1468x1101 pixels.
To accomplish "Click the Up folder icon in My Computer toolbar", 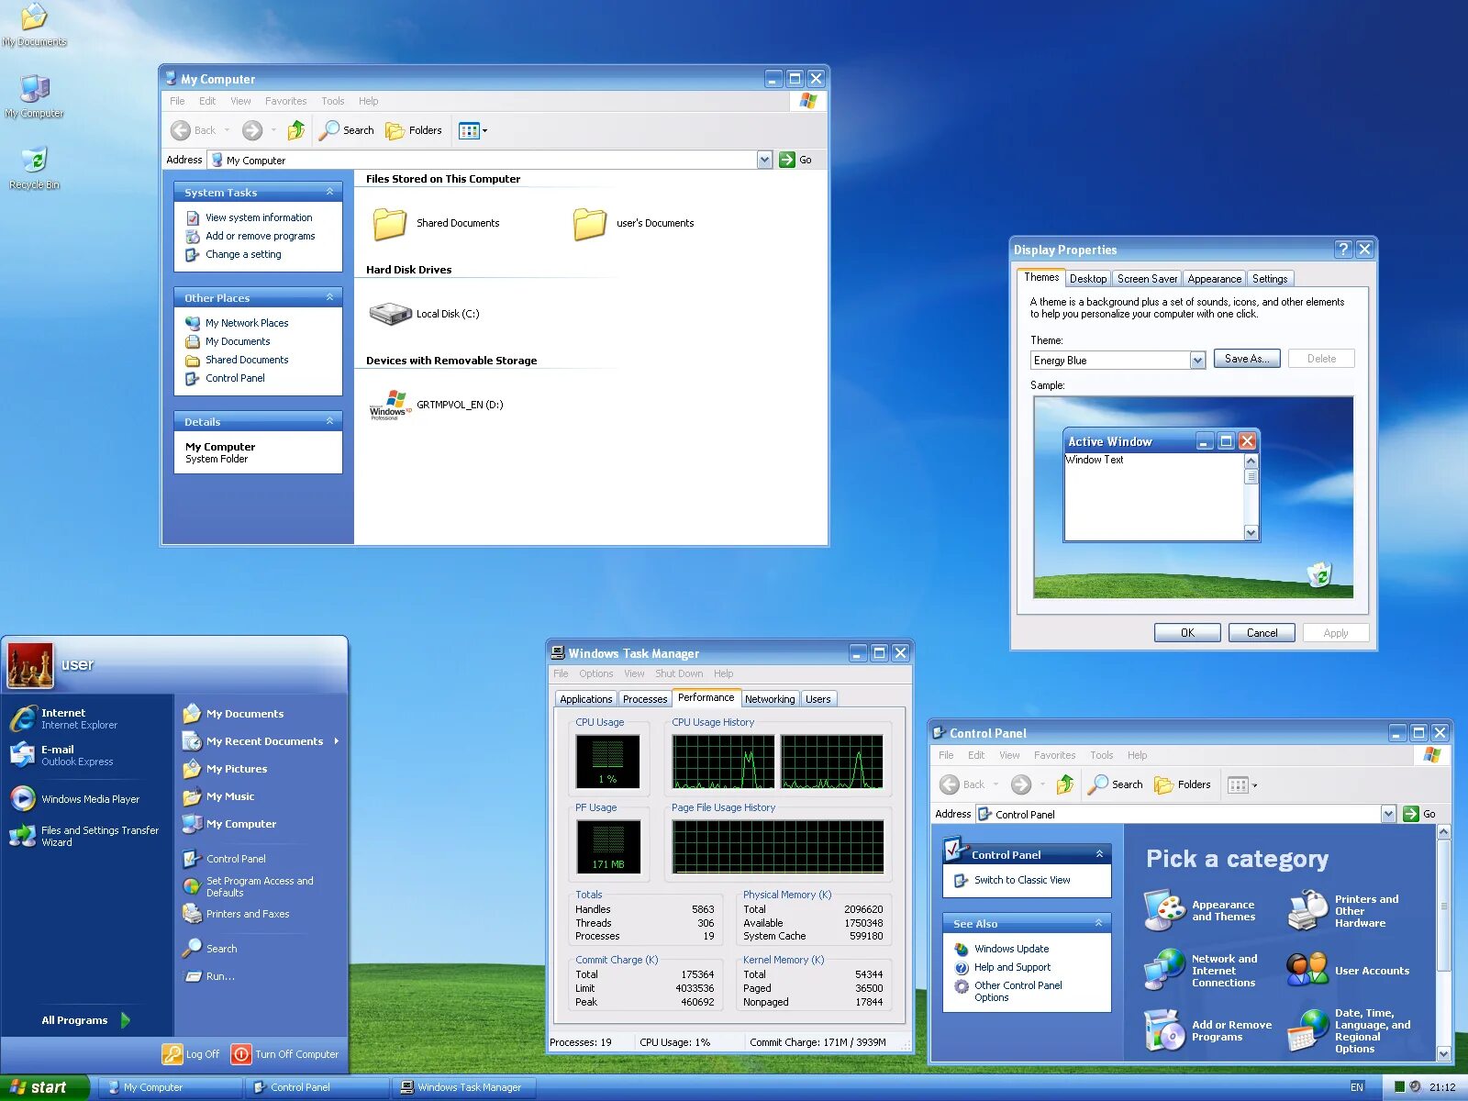I will click(x=296, y=130).
